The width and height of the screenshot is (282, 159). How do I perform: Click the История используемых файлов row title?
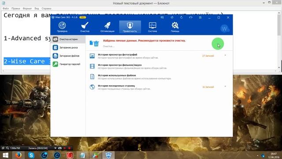pos(117,76)
